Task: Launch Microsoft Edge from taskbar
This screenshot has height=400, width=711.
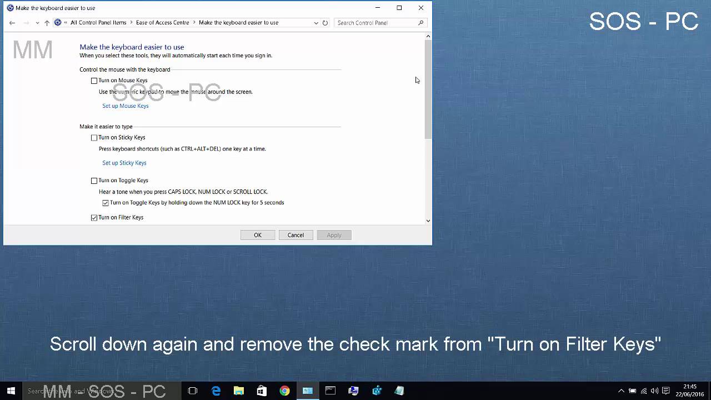Action: pos(216,391)
